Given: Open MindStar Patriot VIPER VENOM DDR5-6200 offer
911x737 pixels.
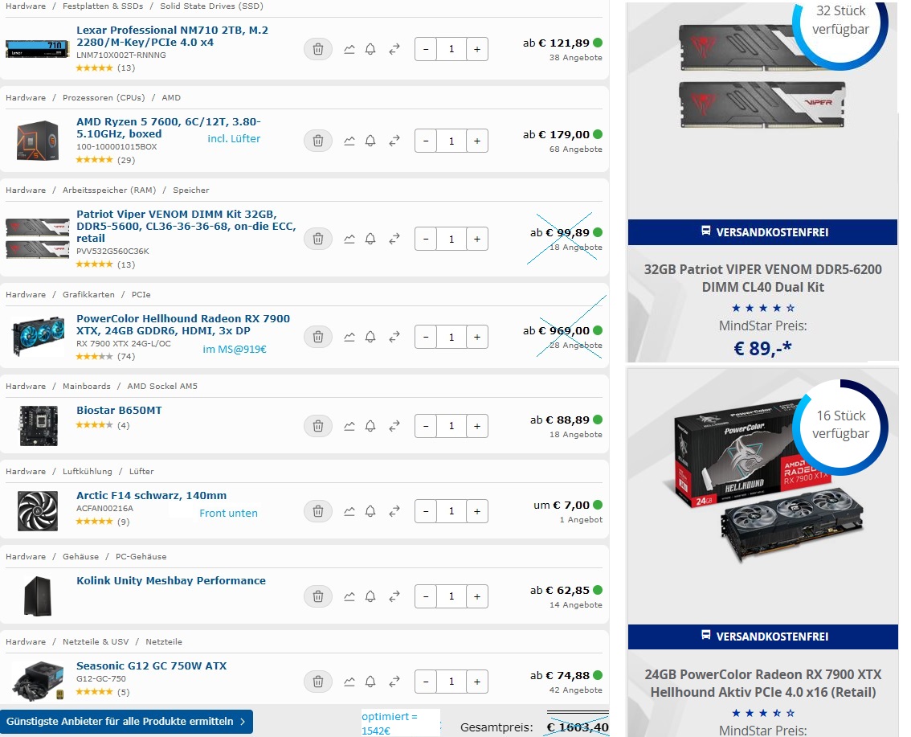Looking at the screenshot, I should tap(763, 278).
